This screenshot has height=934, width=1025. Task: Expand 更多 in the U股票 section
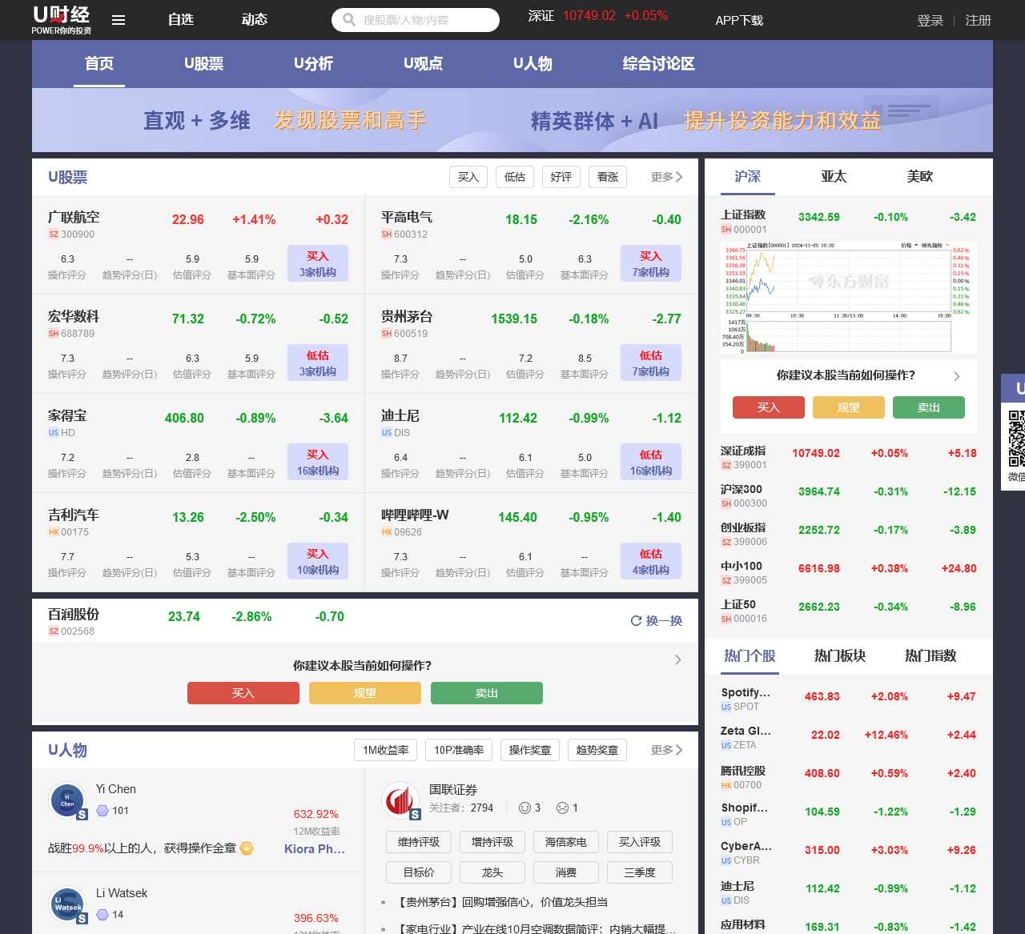666,177
